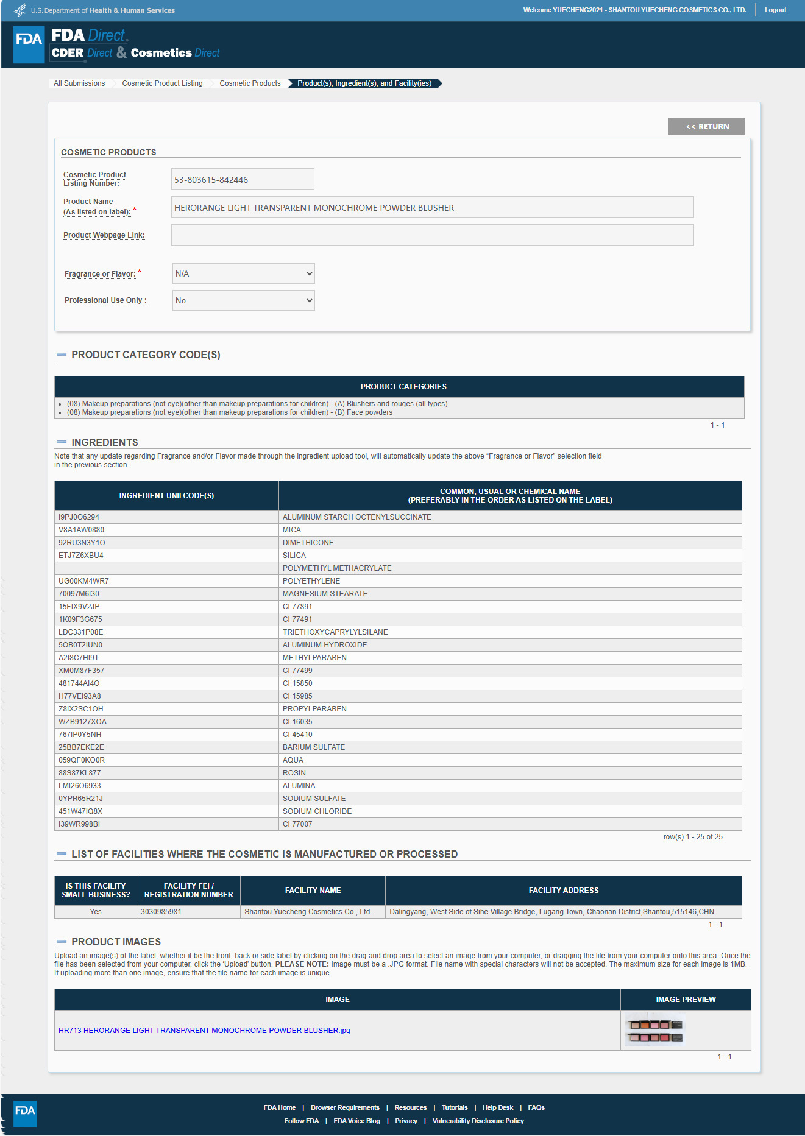Image resolution: width=805 pixels, height=1136 pixels.
Task: Collapse the Product Images section
Action: point(61,942)
